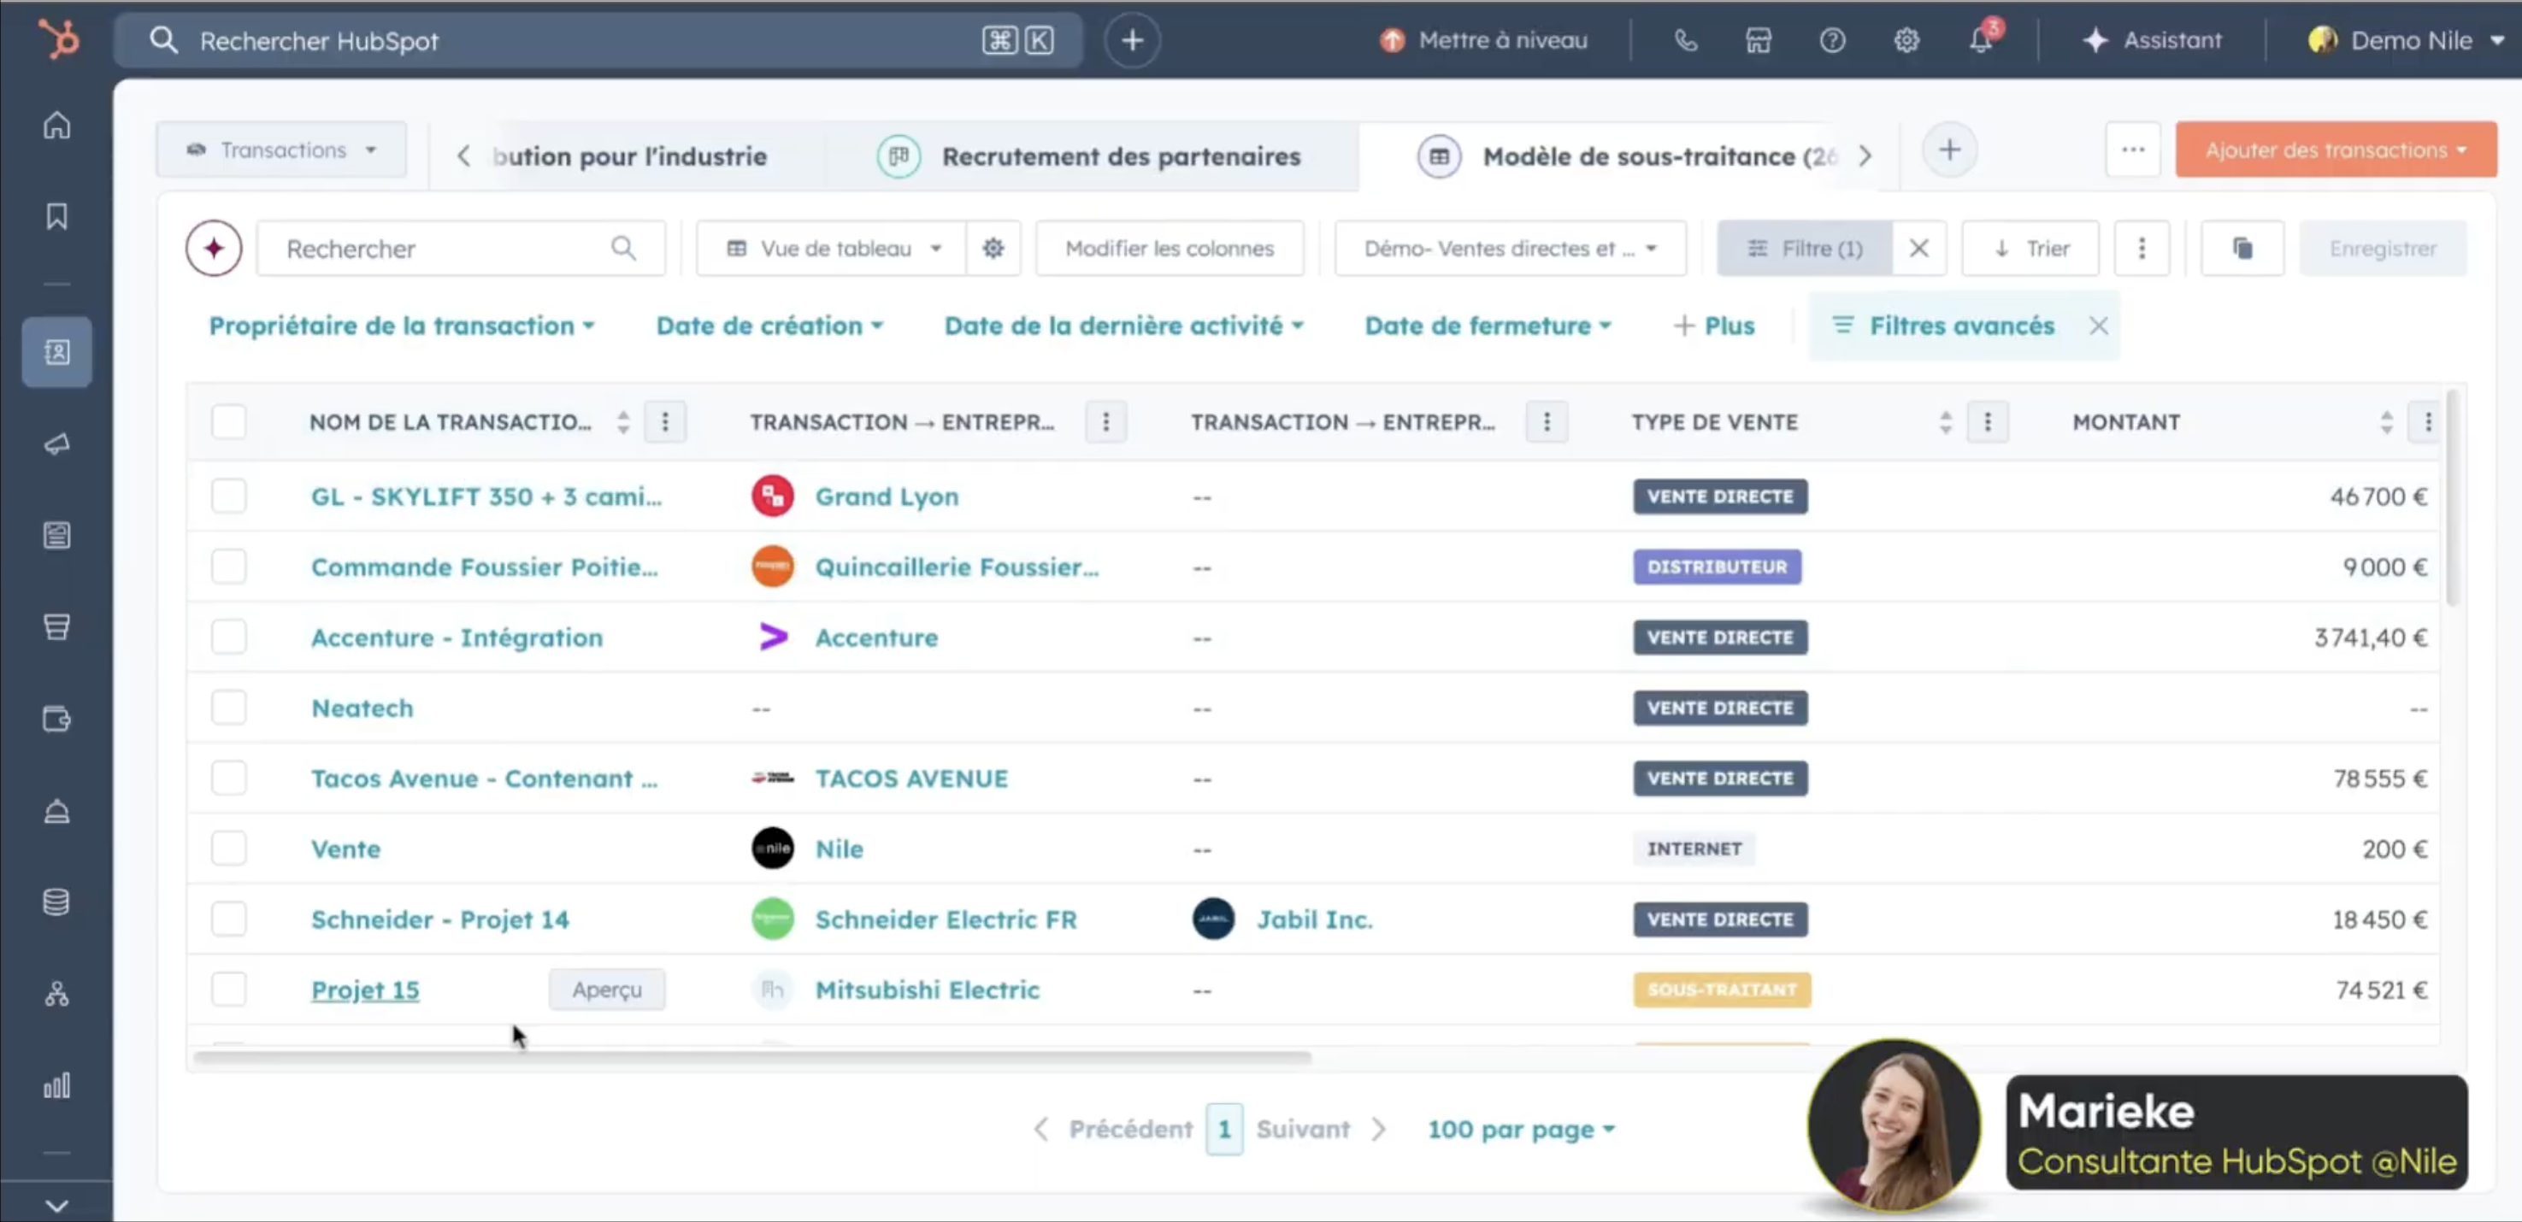Click the help question mark icon
Image resolution: width=2522 pixels, height=1222 pixels.
pos(1832,41)
